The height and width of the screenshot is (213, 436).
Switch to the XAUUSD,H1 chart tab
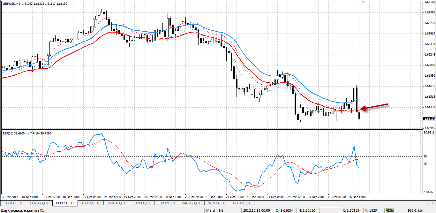point(191,203)
